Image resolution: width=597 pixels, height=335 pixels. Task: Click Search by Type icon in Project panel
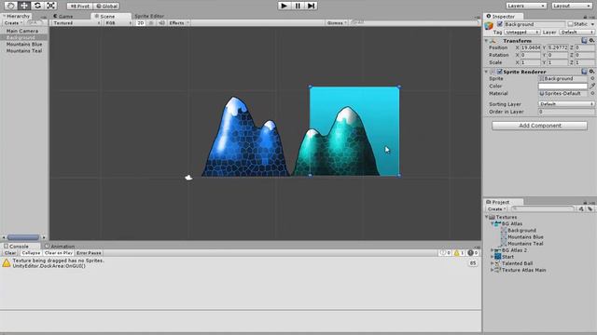point(581,208)
